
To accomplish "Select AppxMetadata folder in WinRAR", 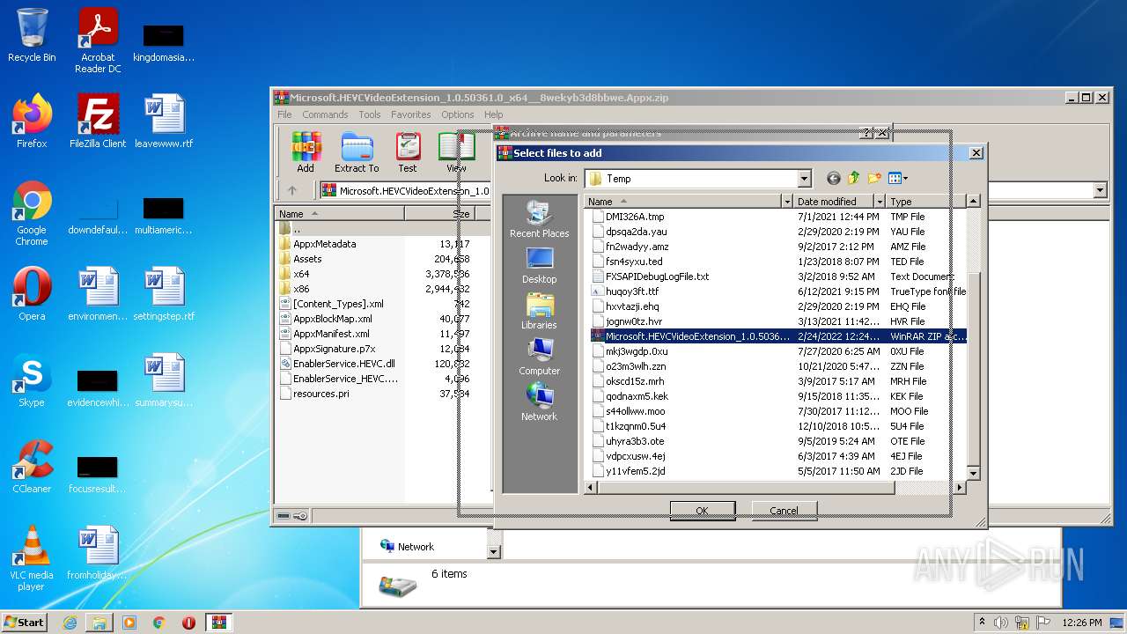I will click(x=324, y=244).
